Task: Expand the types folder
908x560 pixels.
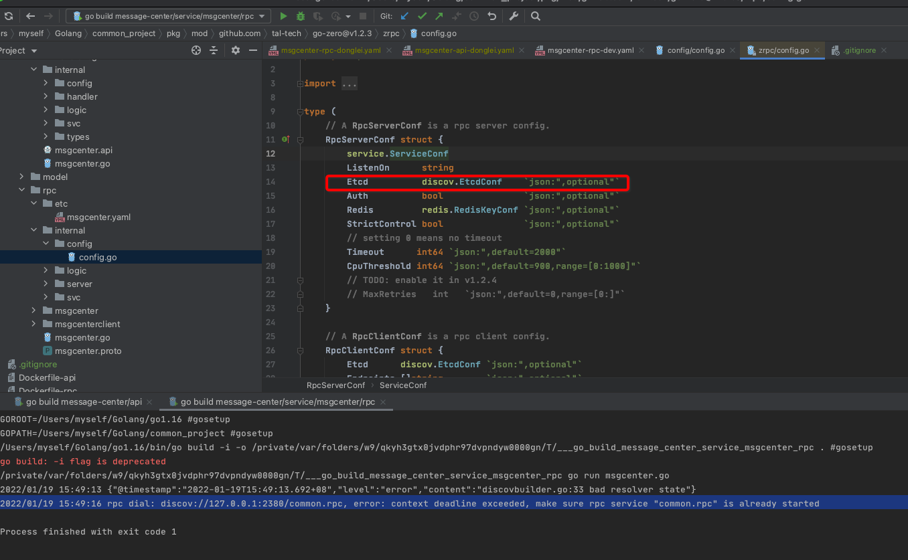Action: [x=46, y=136]
